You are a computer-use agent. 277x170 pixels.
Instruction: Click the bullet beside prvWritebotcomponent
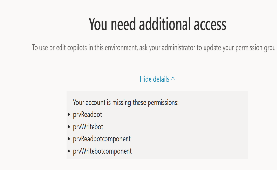pyautogui.click(x=69, y=152)
